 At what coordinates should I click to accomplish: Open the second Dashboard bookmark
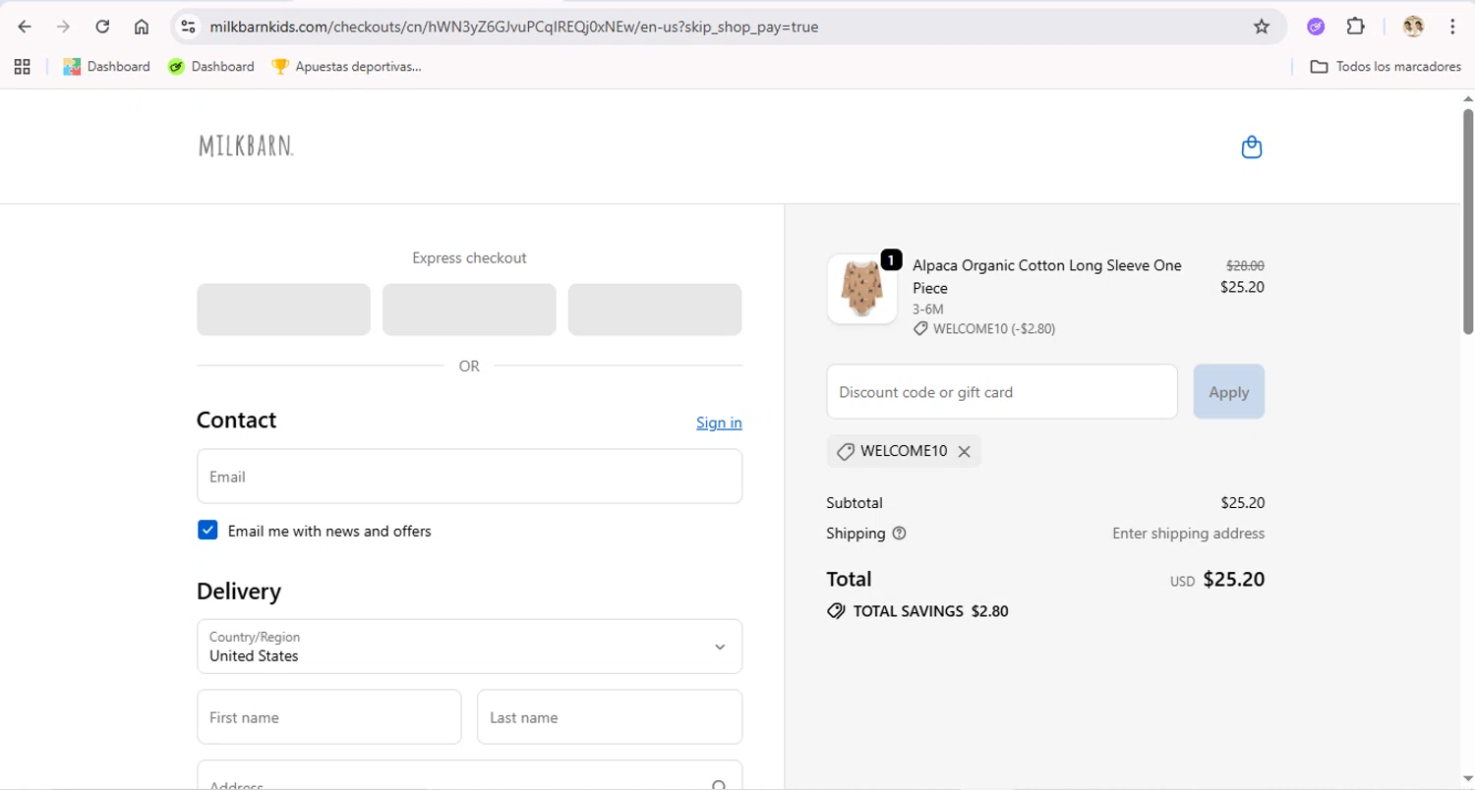(210, 67)
